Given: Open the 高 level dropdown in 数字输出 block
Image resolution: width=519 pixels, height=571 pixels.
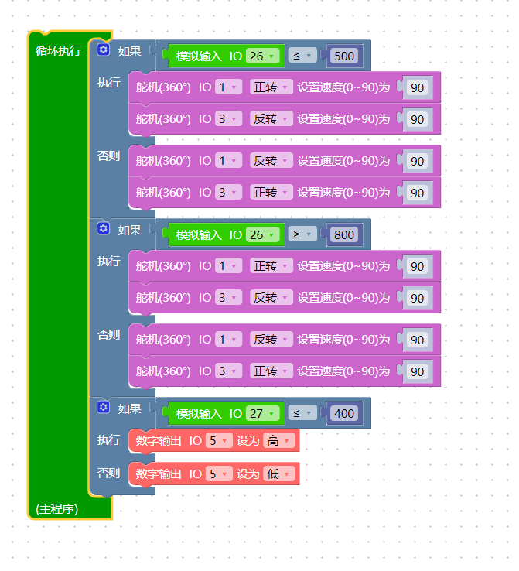Looking at the screenshot, I should (x=278, y=441).
